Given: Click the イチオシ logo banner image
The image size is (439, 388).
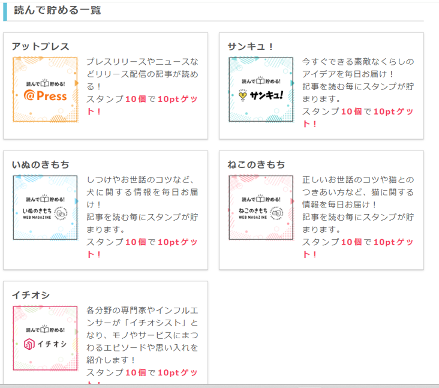Looking at the screenshot, I should click(x=46, y=338).
